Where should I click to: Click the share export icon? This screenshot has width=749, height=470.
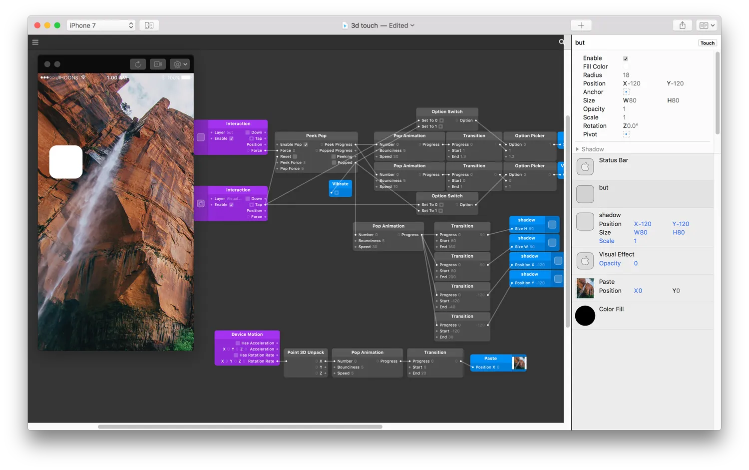click(682, 25)
